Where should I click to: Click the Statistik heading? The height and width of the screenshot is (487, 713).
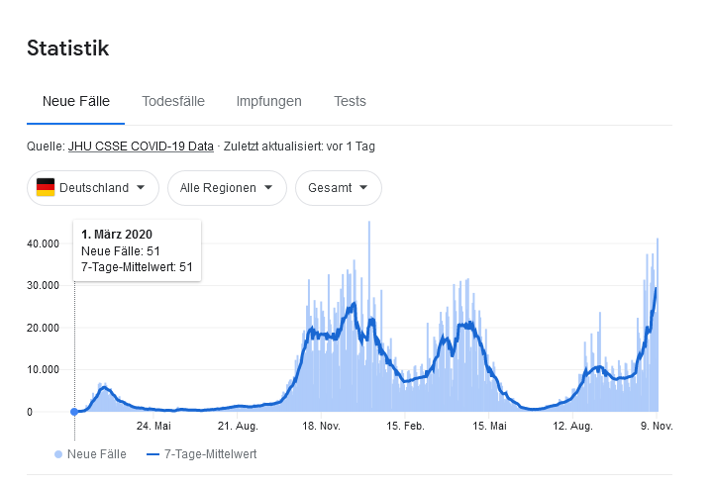(67, 48)
